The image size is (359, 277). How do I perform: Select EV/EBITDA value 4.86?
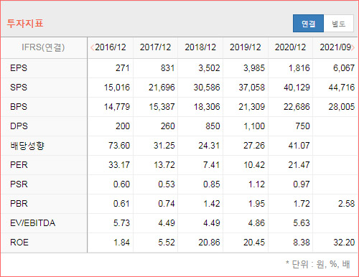point(256,223)
